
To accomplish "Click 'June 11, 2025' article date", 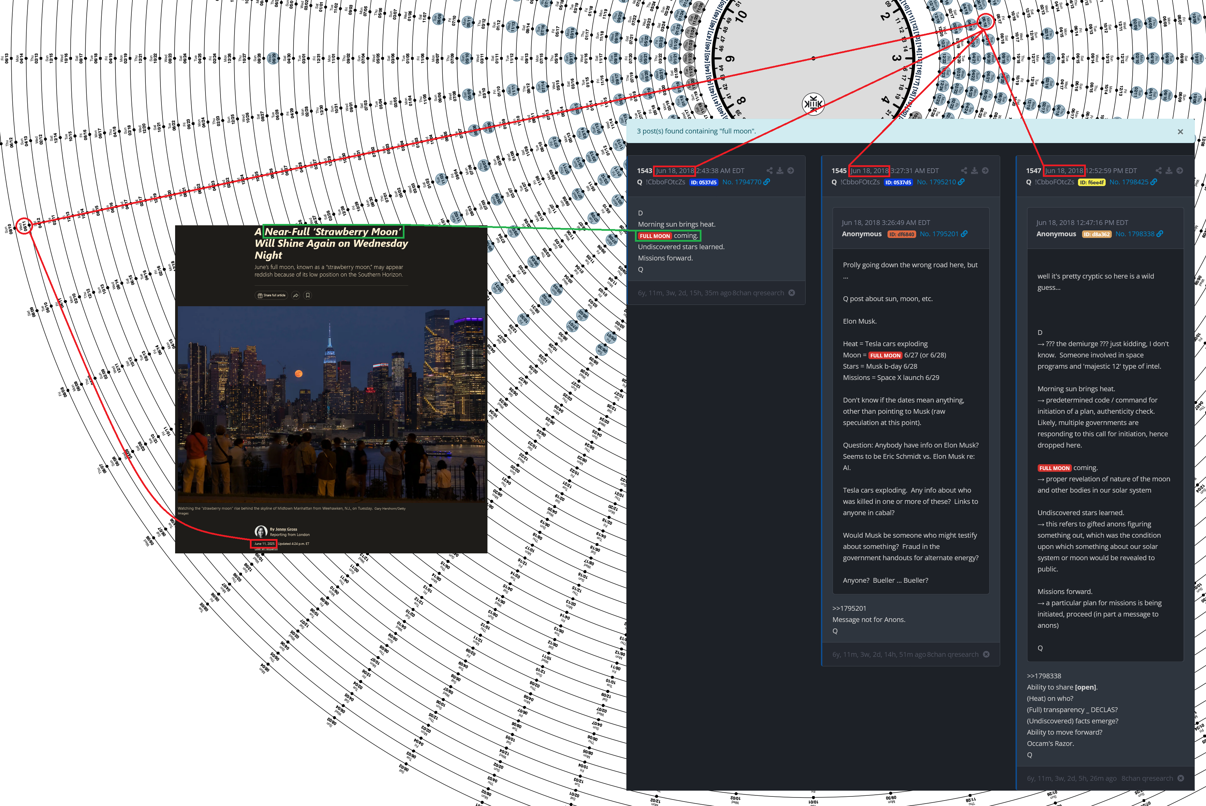I will click(264, 543).
